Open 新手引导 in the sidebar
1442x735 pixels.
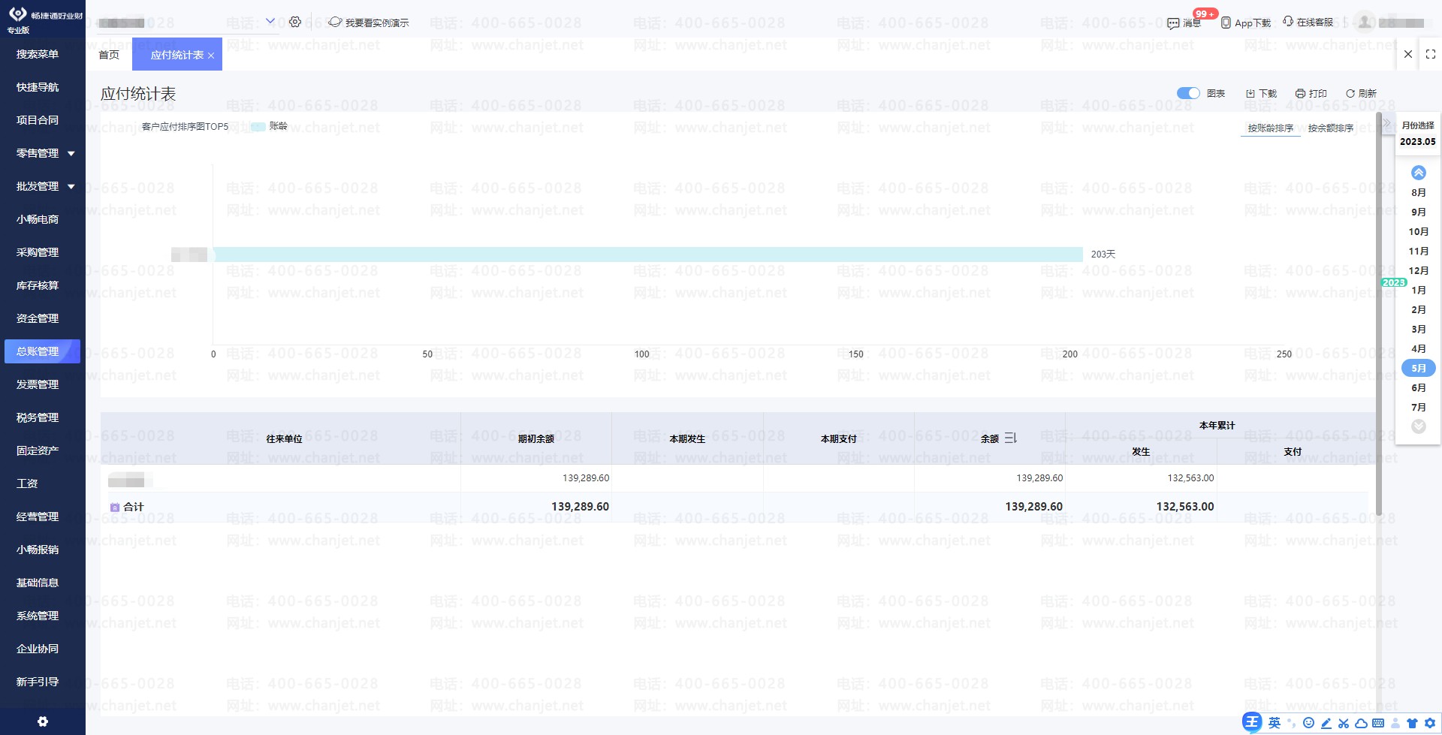pyautogui.click(x=38, y=682)
